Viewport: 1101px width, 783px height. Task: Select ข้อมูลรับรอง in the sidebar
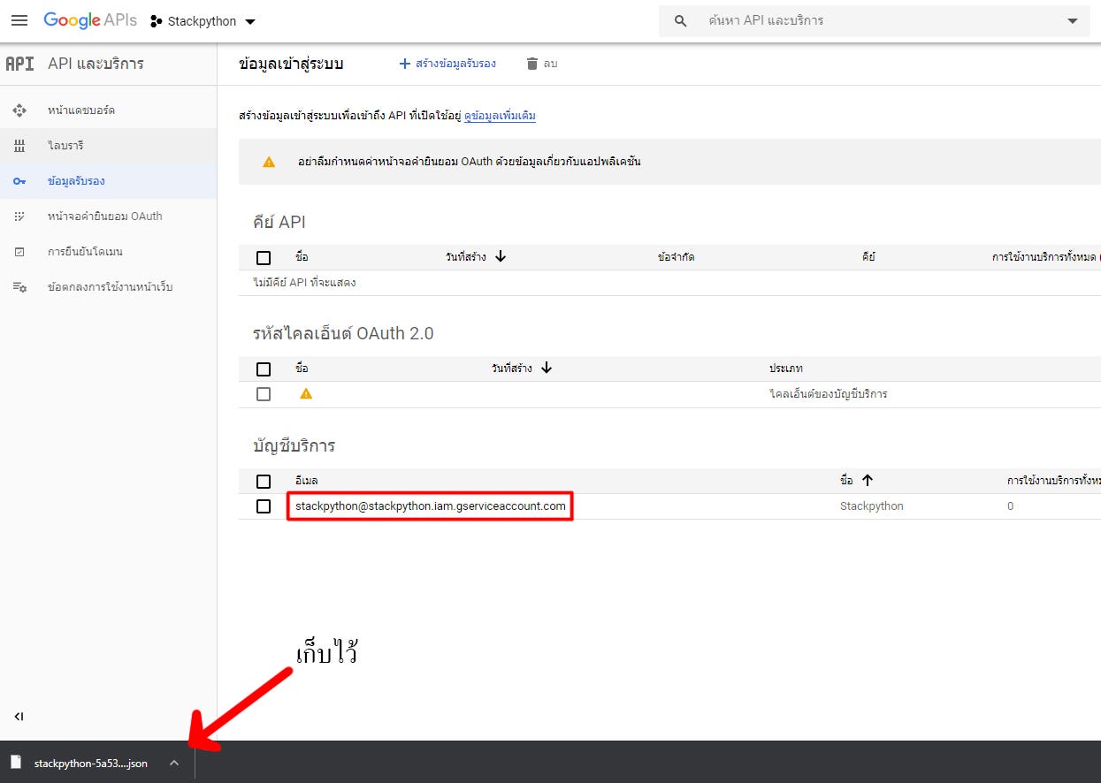[x=108, y=181]
